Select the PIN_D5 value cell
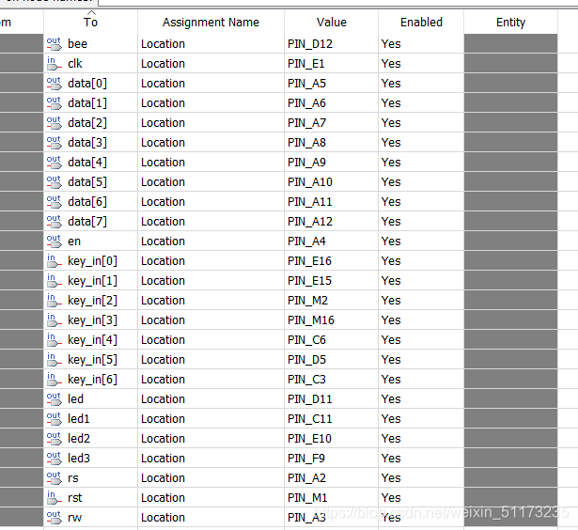Image resolution: width=578 pixels, height=530 pixels. pyautogui.click(x=332, y=360)
